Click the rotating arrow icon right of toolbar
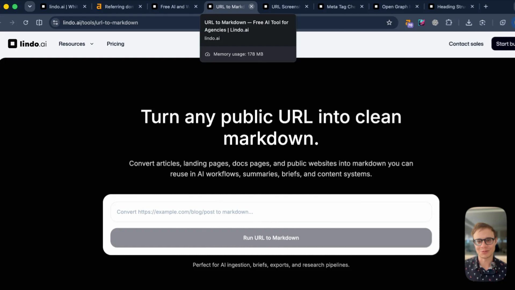This screenshot has width=515, height=290. pyautogui.click(x=503, y=23)
